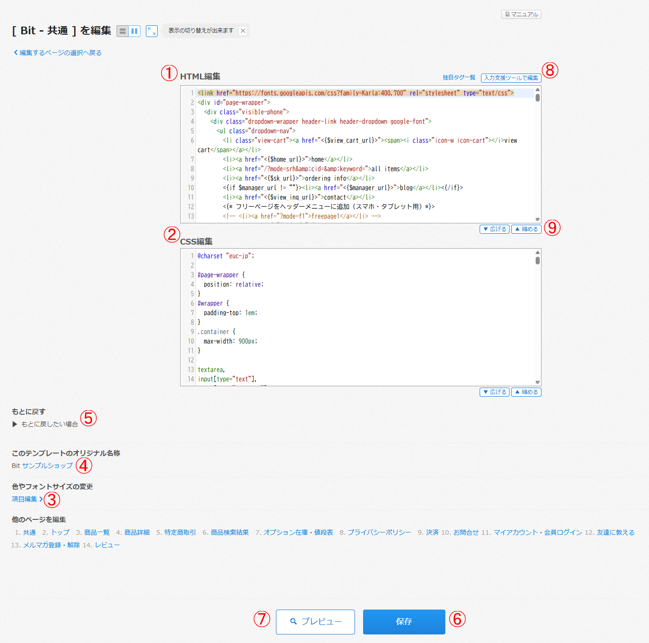Go back to page selection link
The height and width of the screenshot is (643, 649).
pos(58,53)
